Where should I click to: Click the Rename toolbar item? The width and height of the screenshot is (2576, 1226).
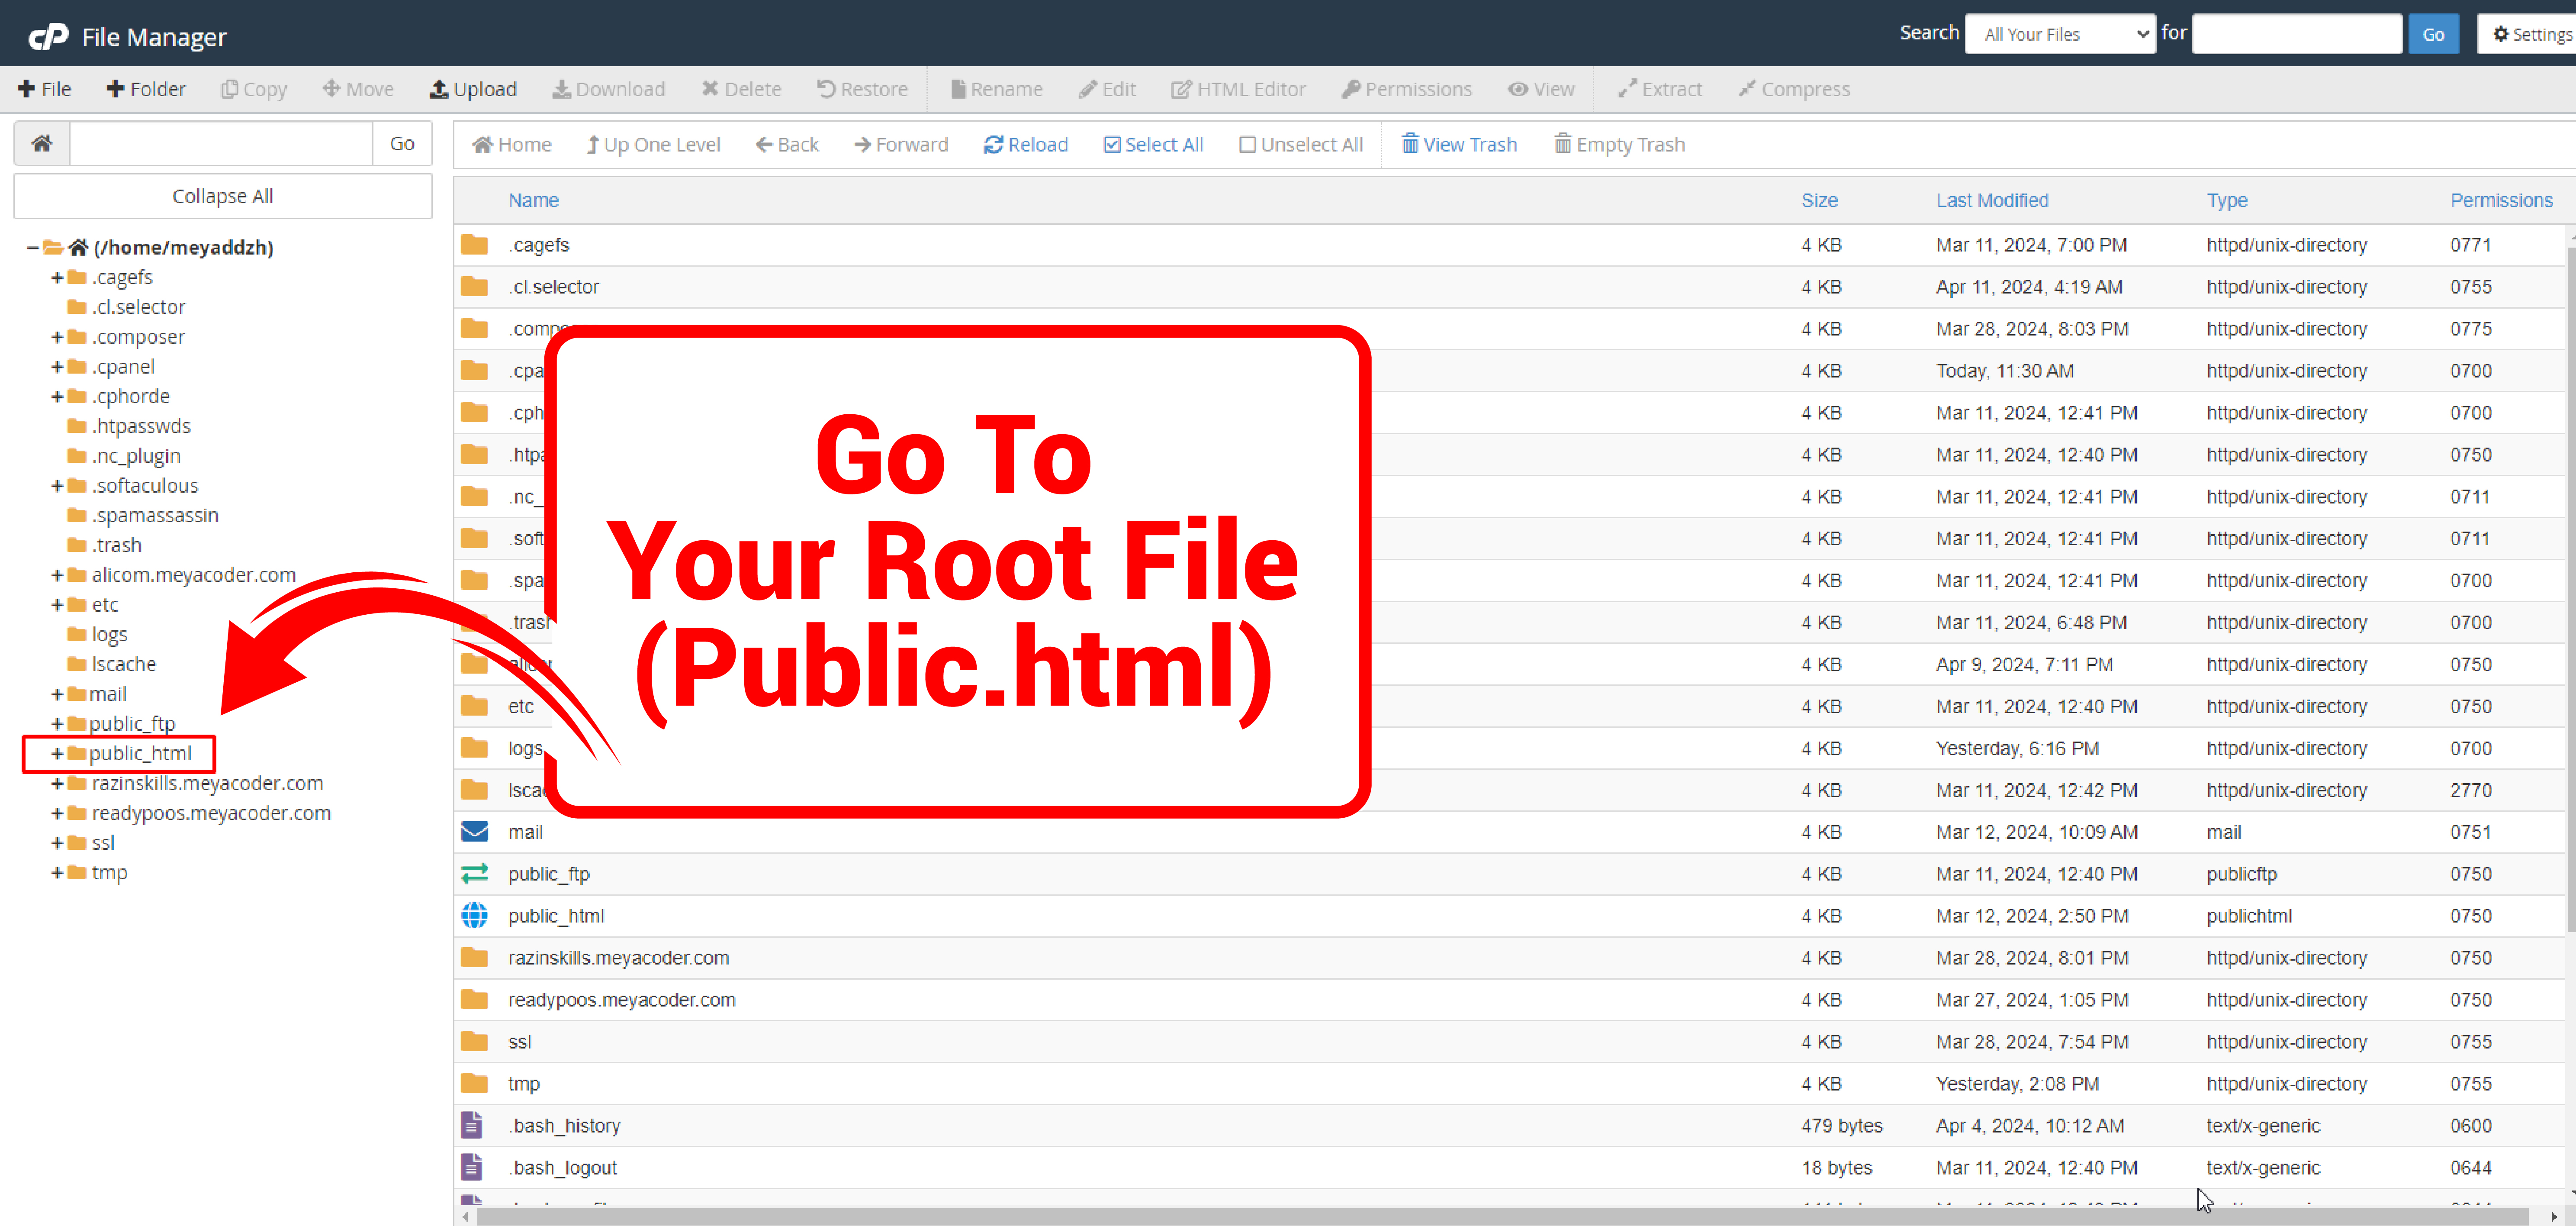point(996,89)
